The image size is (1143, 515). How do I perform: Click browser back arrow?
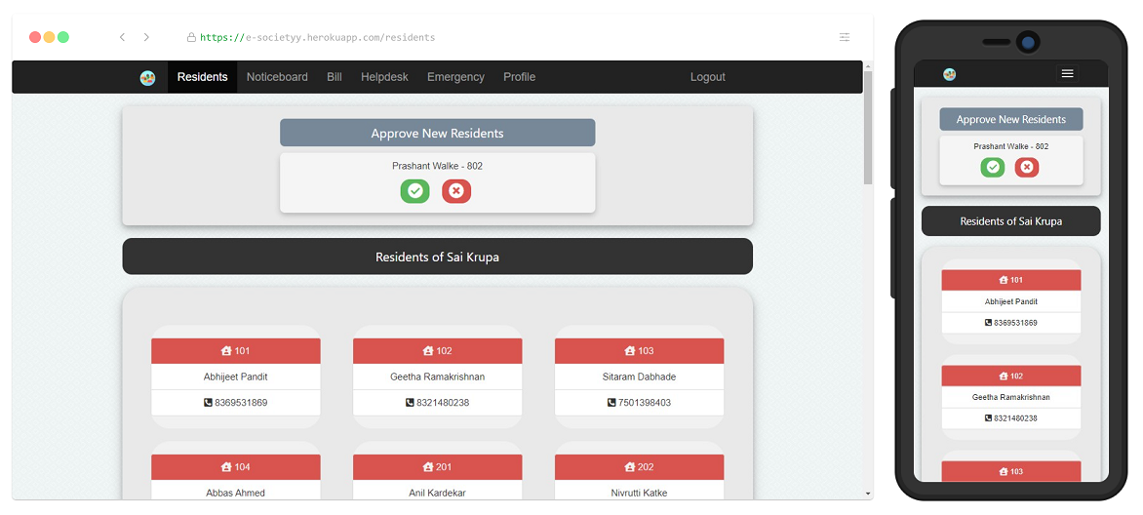click(123, 37)
